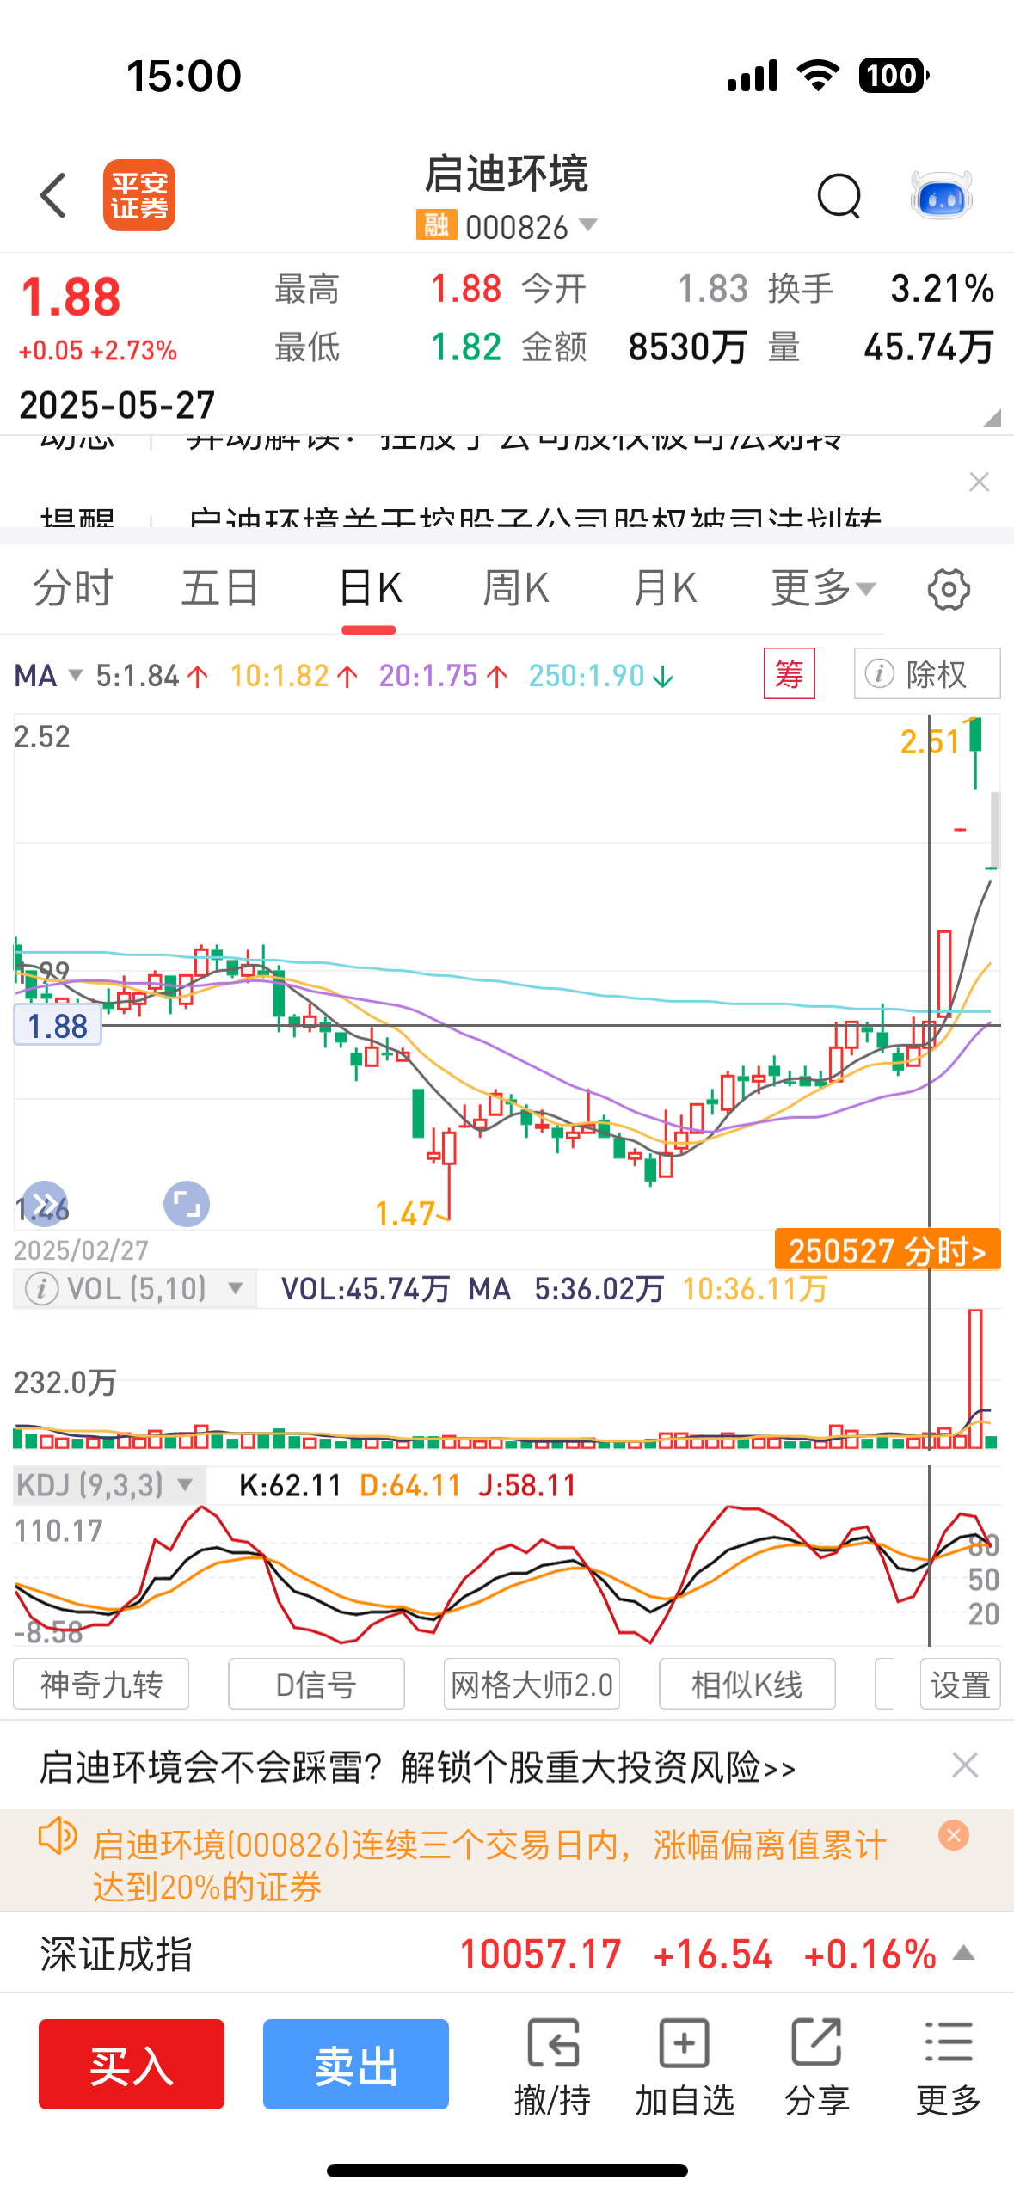The image size is (1014, 2198).
Task: Tap the K:62.11 KDJ value
Action: 291,1485
